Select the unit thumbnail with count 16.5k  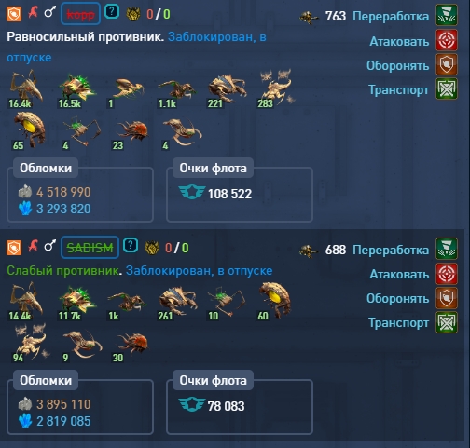(x=76, y=89)
